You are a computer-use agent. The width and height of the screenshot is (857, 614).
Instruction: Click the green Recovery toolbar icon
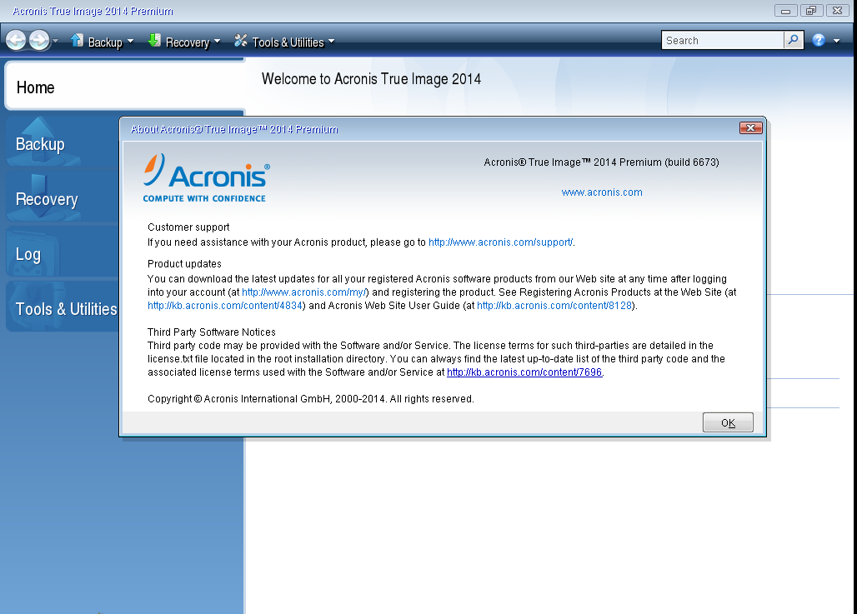pyautogui.click(x=154, y=41)
